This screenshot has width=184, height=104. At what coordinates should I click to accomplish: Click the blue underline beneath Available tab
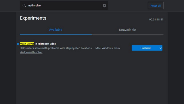(x=56, y=35)
